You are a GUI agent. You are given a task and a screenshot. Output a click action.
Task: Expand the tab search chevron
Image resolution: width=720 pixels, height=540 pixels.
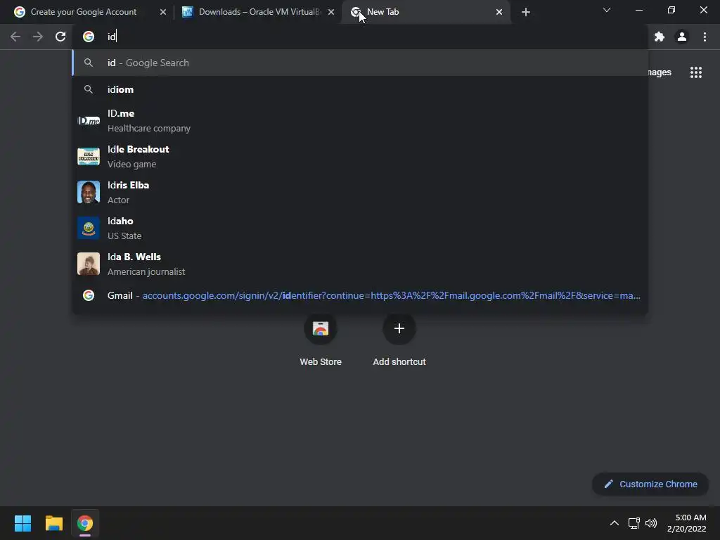pos(607,10)
